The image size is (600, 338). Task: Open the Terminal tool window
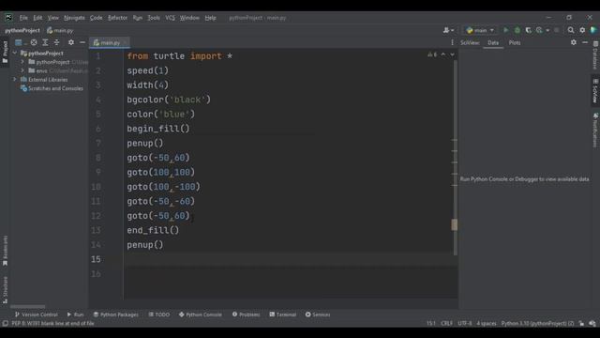[283, 315]
